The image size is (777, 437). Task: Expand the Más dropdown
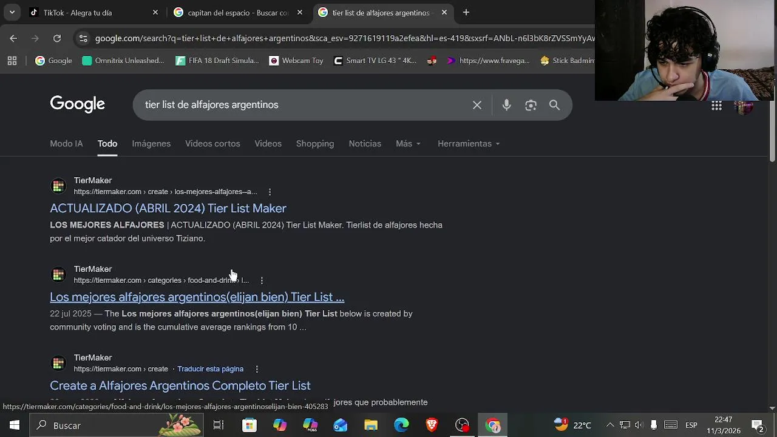(x=408, y=144)
